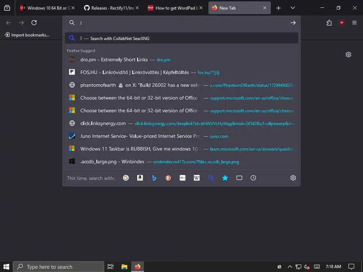Close the Releases Rectify11 tab

pos(137,8)
